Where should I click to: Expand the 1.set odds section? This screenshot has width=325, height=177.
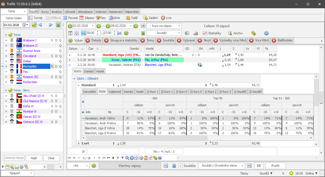(79, 143)
